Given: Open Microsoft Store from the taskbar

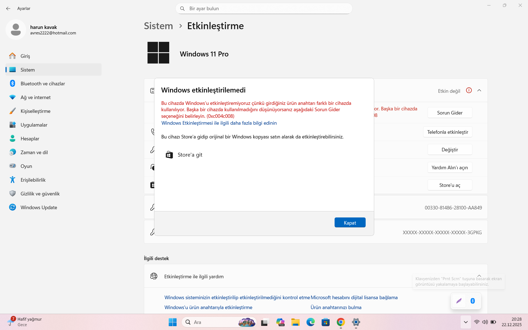Looking at the screenshot, I should coord(325,322).
